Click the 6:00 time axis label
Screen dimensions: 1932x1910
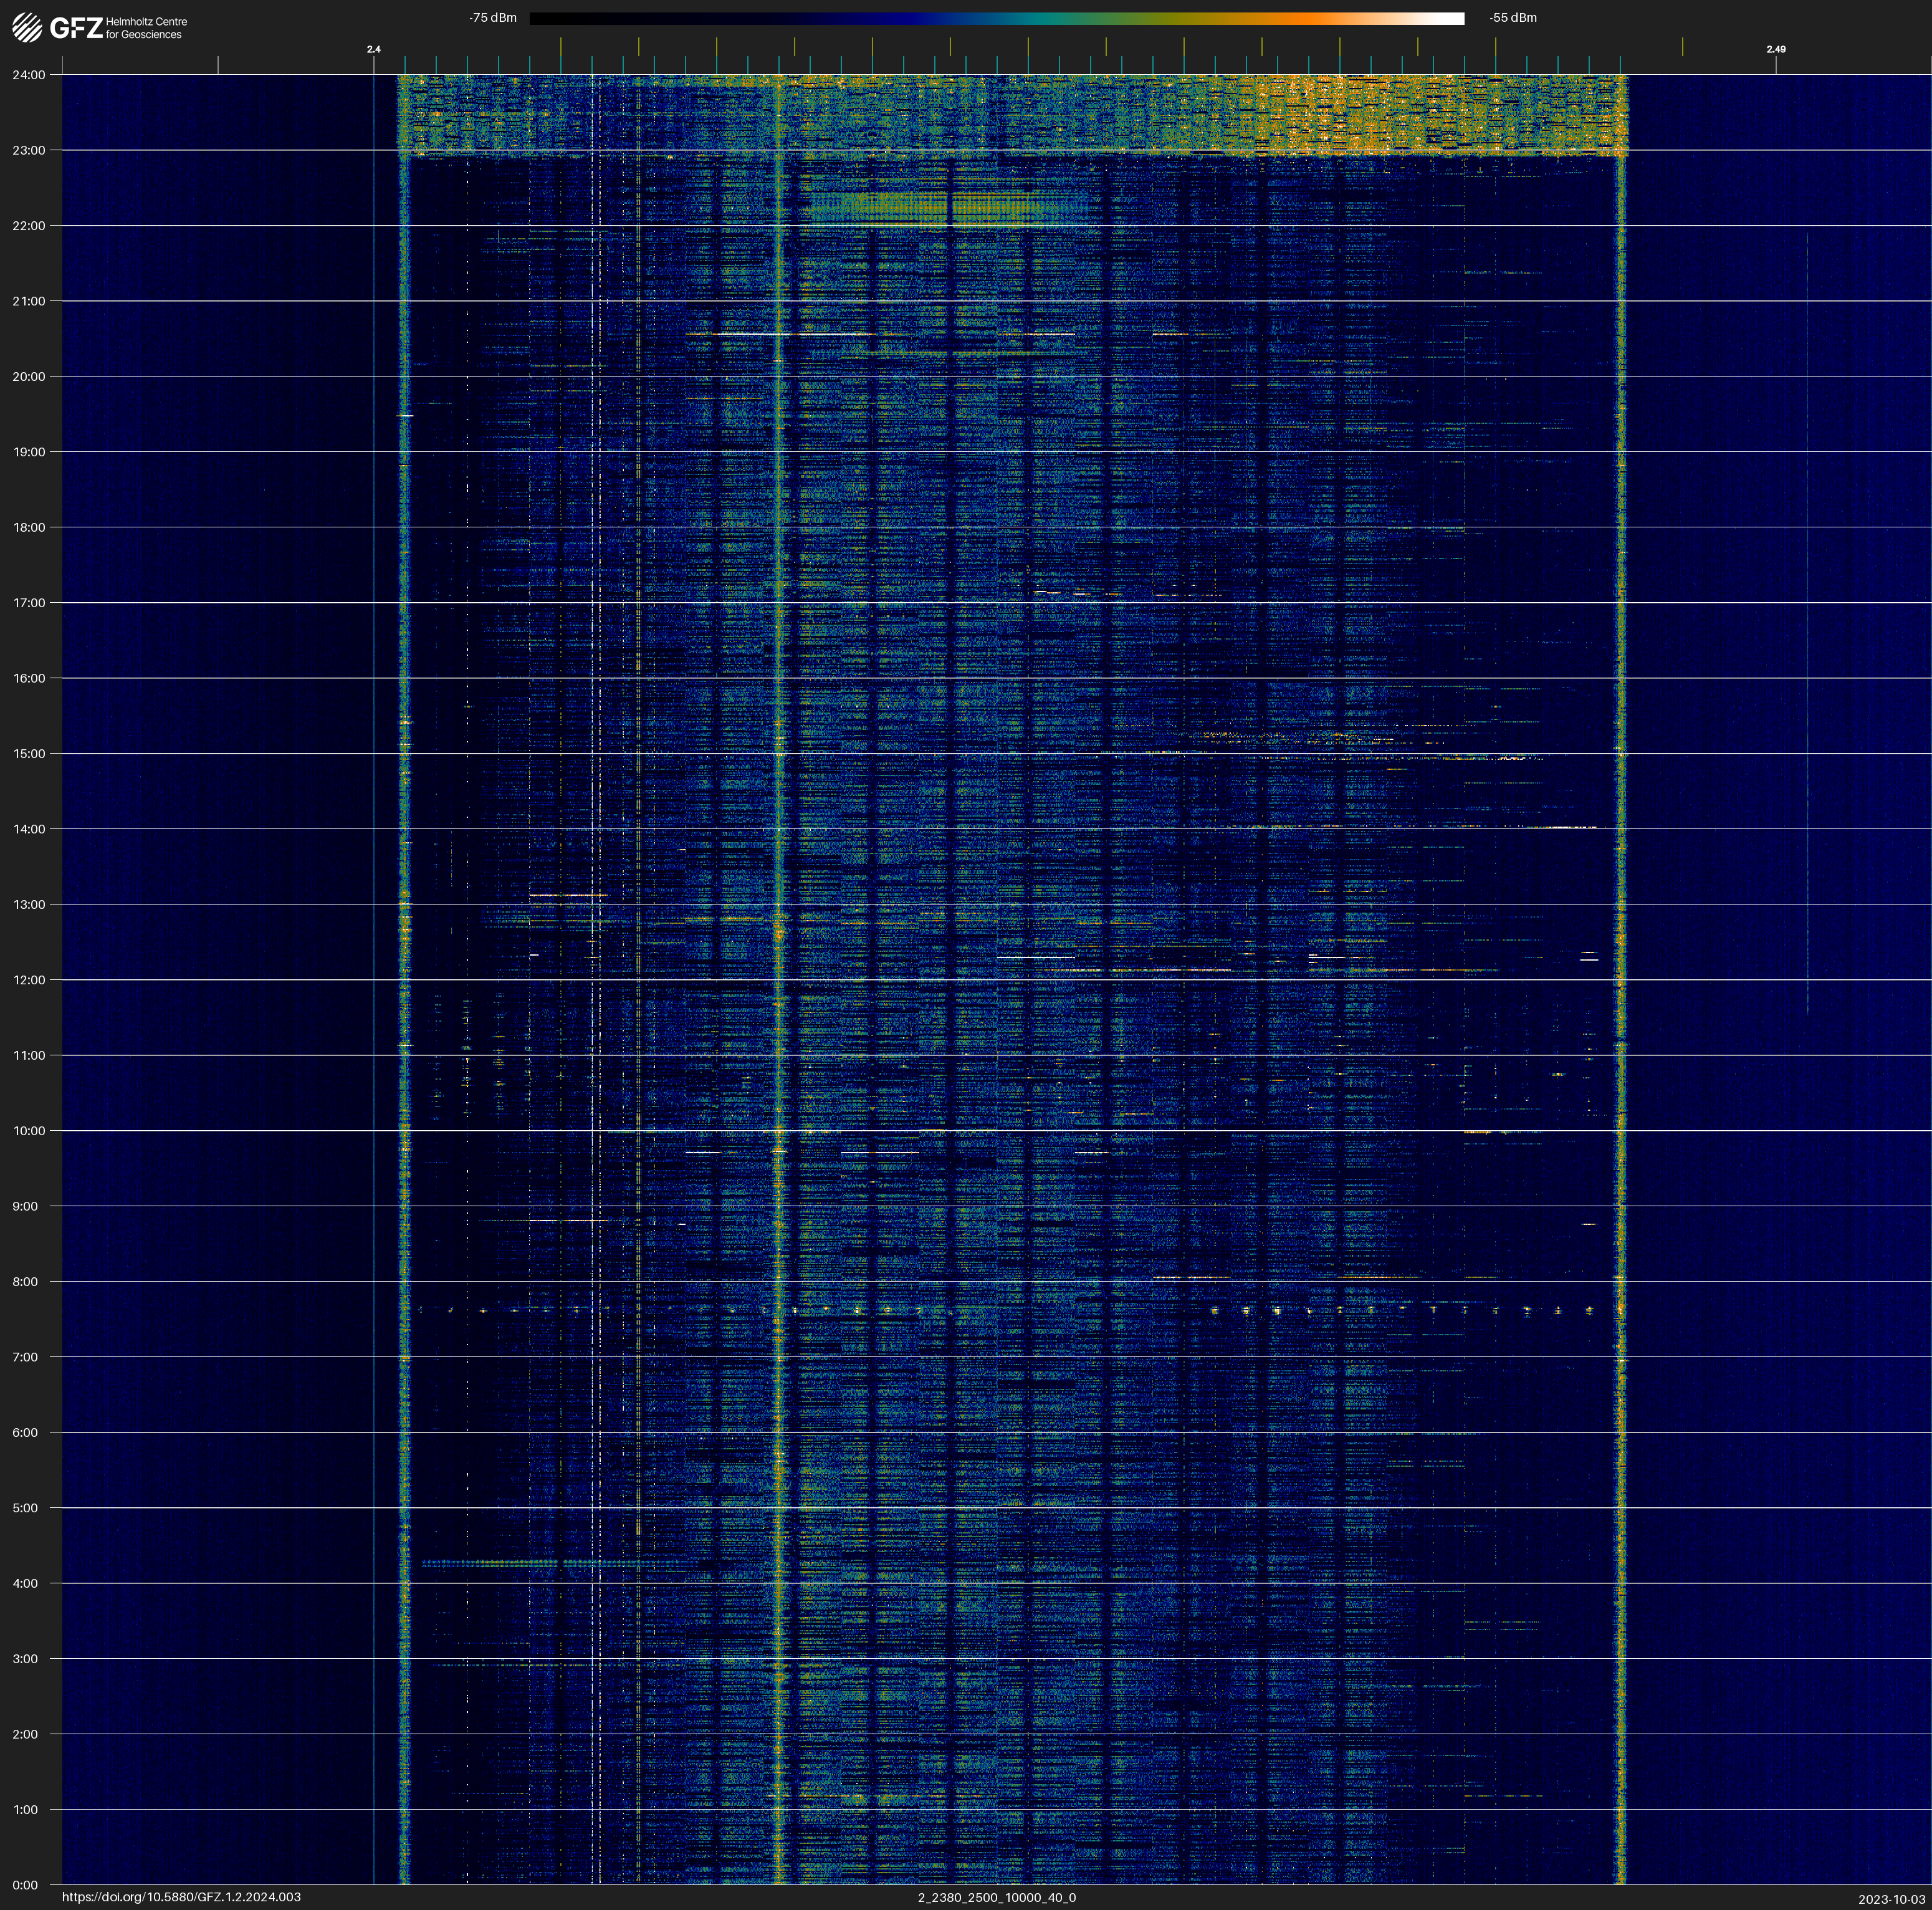25,1432
